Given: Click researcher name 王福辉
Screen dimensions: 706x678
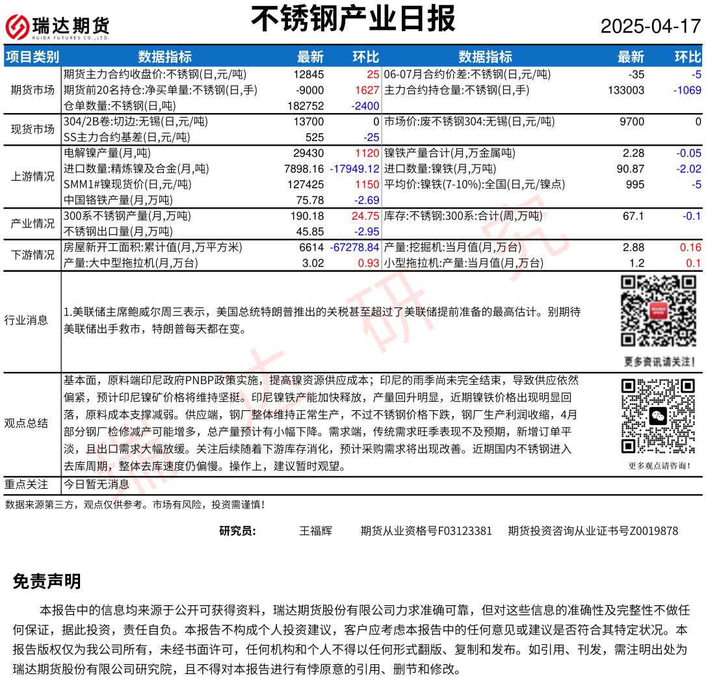Looking at the screenshot, I should click(316, 531).
